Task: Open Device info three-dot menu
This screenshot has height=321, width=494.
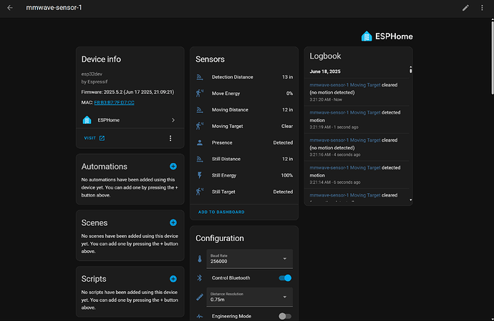Action: click(170, 138)
